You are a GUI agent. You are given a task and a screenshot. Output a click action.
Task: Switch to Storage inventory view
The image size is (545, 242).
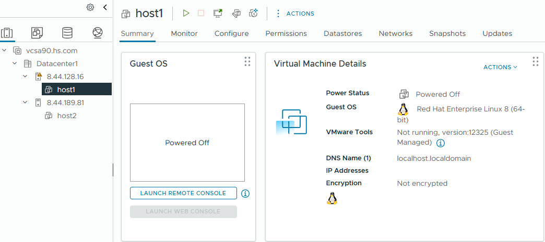(x=67, y=33)
